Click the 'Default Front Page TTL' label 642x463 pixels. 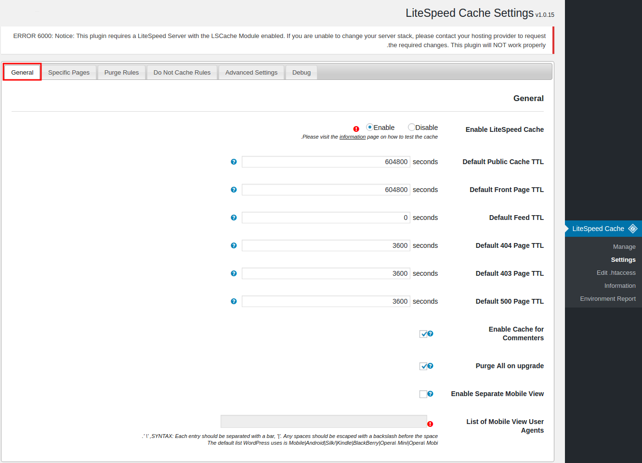click(x=507, y=190)
